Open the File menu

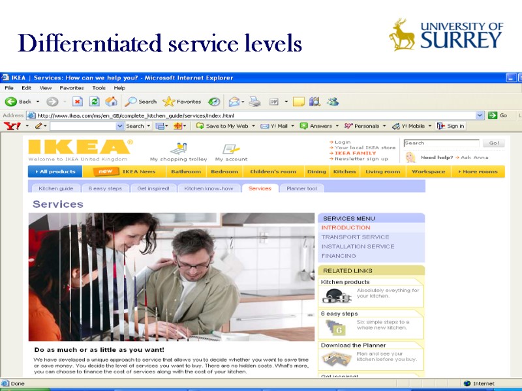pos(9,88)
